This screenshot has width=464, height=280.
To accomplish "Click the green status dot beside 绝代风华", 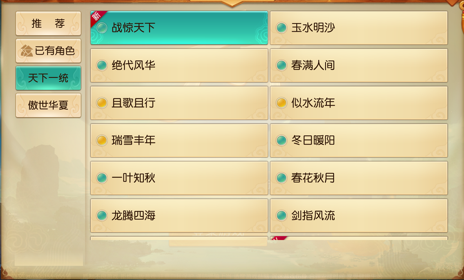I will pyautogui.click(x=102, y=65).
